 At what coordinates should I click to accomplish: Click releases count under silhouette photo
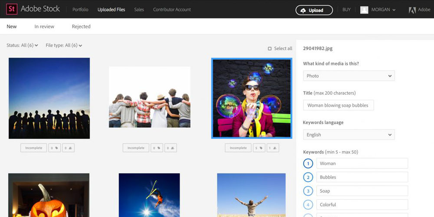[68, 148]
